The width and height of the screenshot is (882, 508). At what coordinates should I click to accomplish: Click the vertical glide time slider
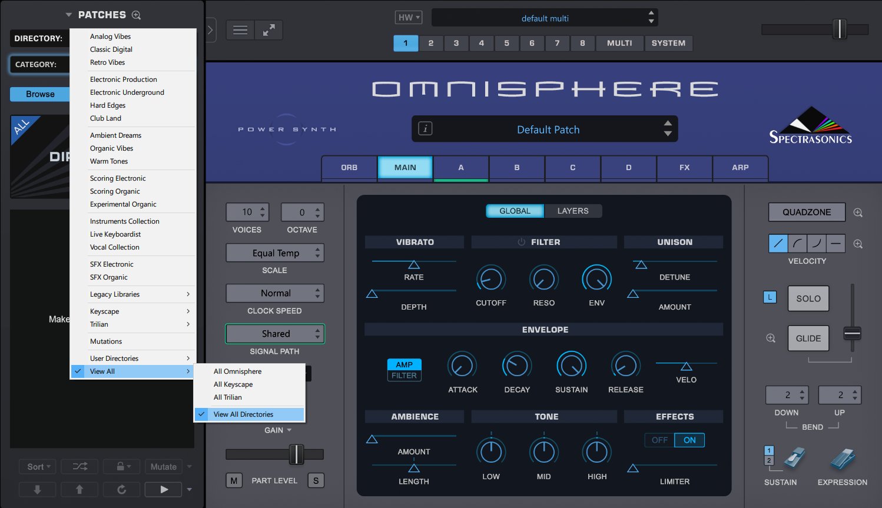[852, 318]
